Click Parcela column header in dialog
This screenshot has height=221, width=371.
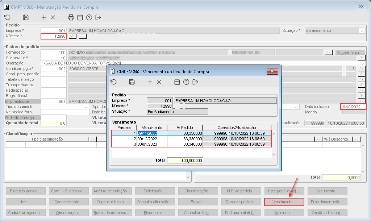pos(124,128)
